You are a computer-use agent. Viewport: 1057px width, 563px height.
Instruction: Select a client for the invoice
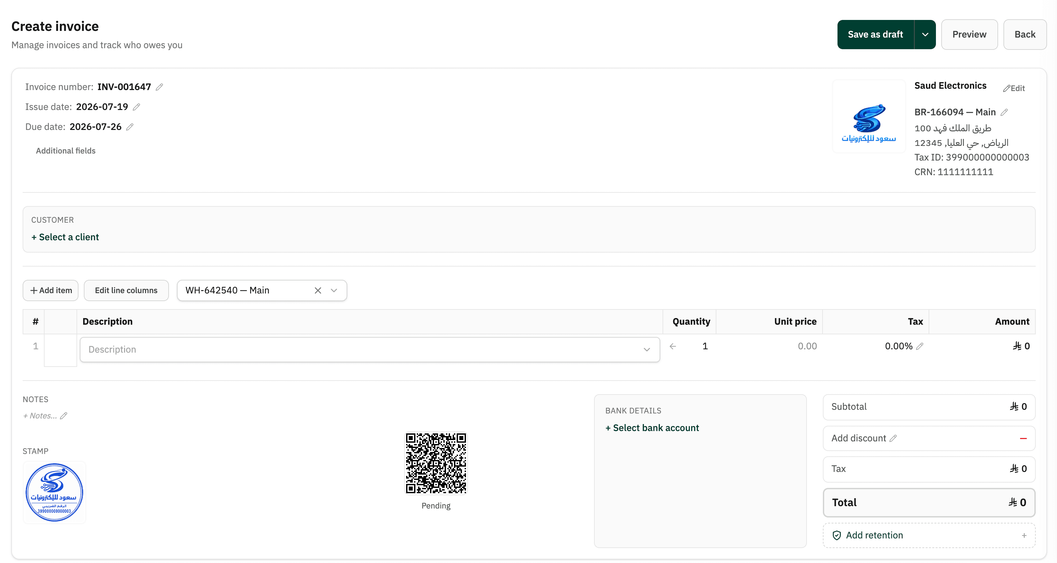pyautogui.click(x=65, y=237)
